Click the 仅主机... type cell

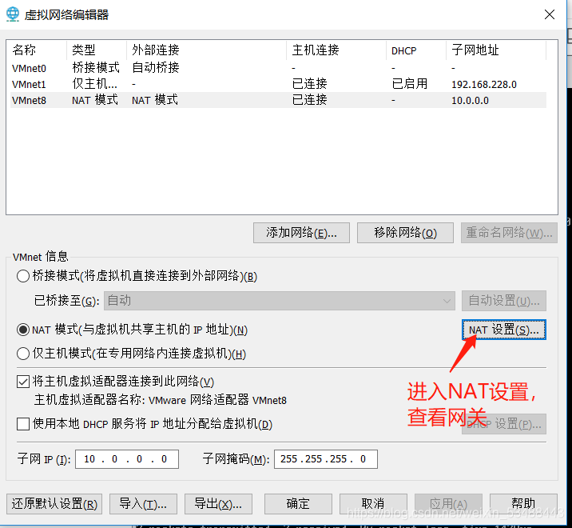point(95,84)
